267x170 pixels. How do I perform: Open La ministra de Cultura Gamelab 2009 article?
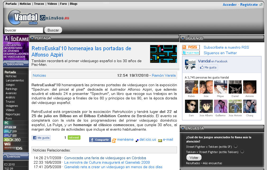click(107, 162)
